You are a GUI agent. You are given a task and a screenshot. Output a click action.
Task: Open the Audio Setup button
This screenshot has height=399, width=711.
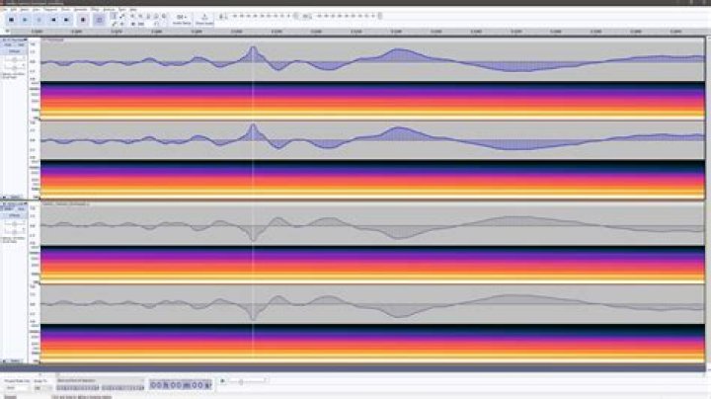point(182,20)
